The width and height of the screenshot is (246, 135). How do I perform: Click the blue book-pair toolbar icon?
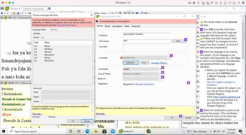137,13
